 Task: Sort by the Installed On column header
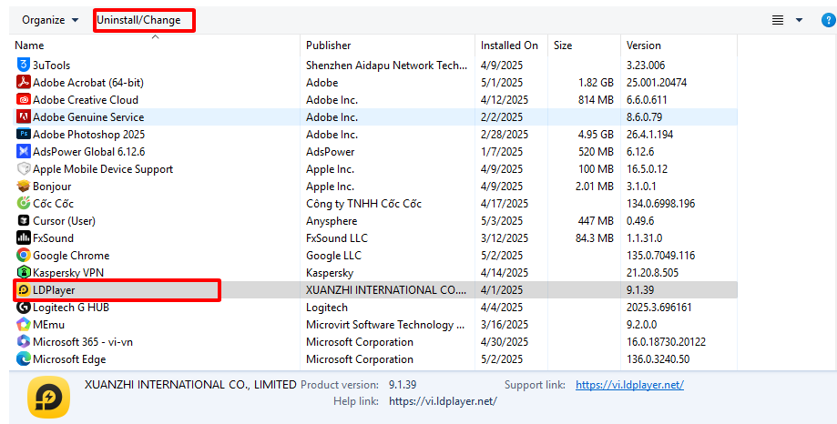(511, 45)
